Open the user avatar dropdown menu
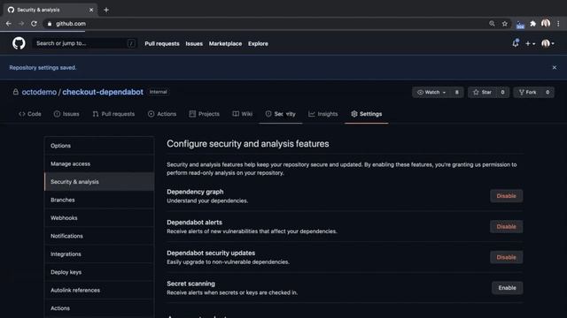Image resolution: width=567 pixels, height=318 pixels. pyautogui.click(x=548, y=43)
